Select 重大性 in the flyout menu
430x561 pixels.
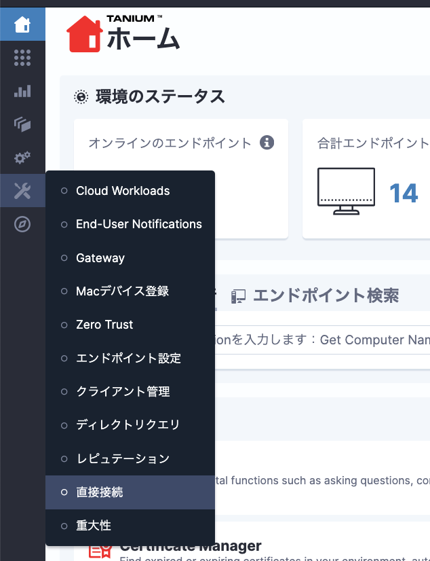(x=130, y=526)
